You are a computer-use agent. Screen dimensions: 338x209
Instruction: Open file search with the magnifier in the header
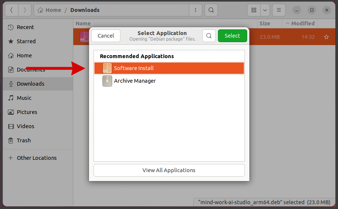click(x=211, y=10)
